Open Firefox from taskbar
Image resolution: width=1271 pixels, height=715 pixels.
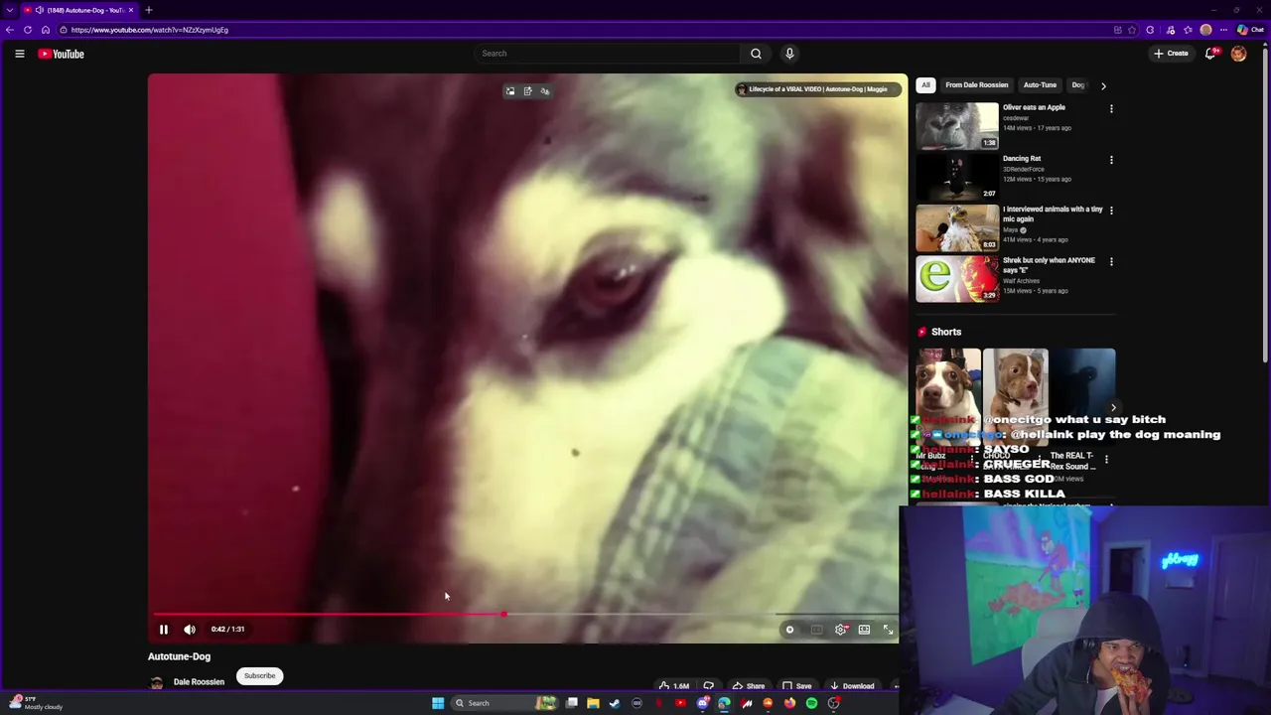click(x=789, y=703)
